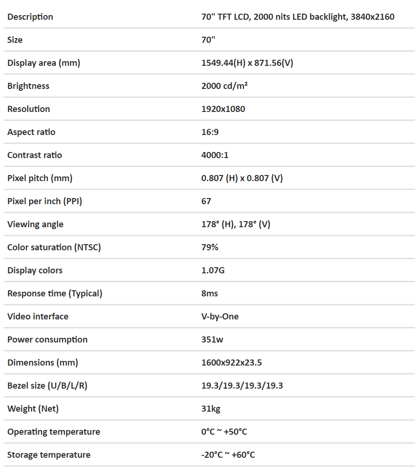
Task: Select the 2000 cd/m² brightness value
Action: 225,86
